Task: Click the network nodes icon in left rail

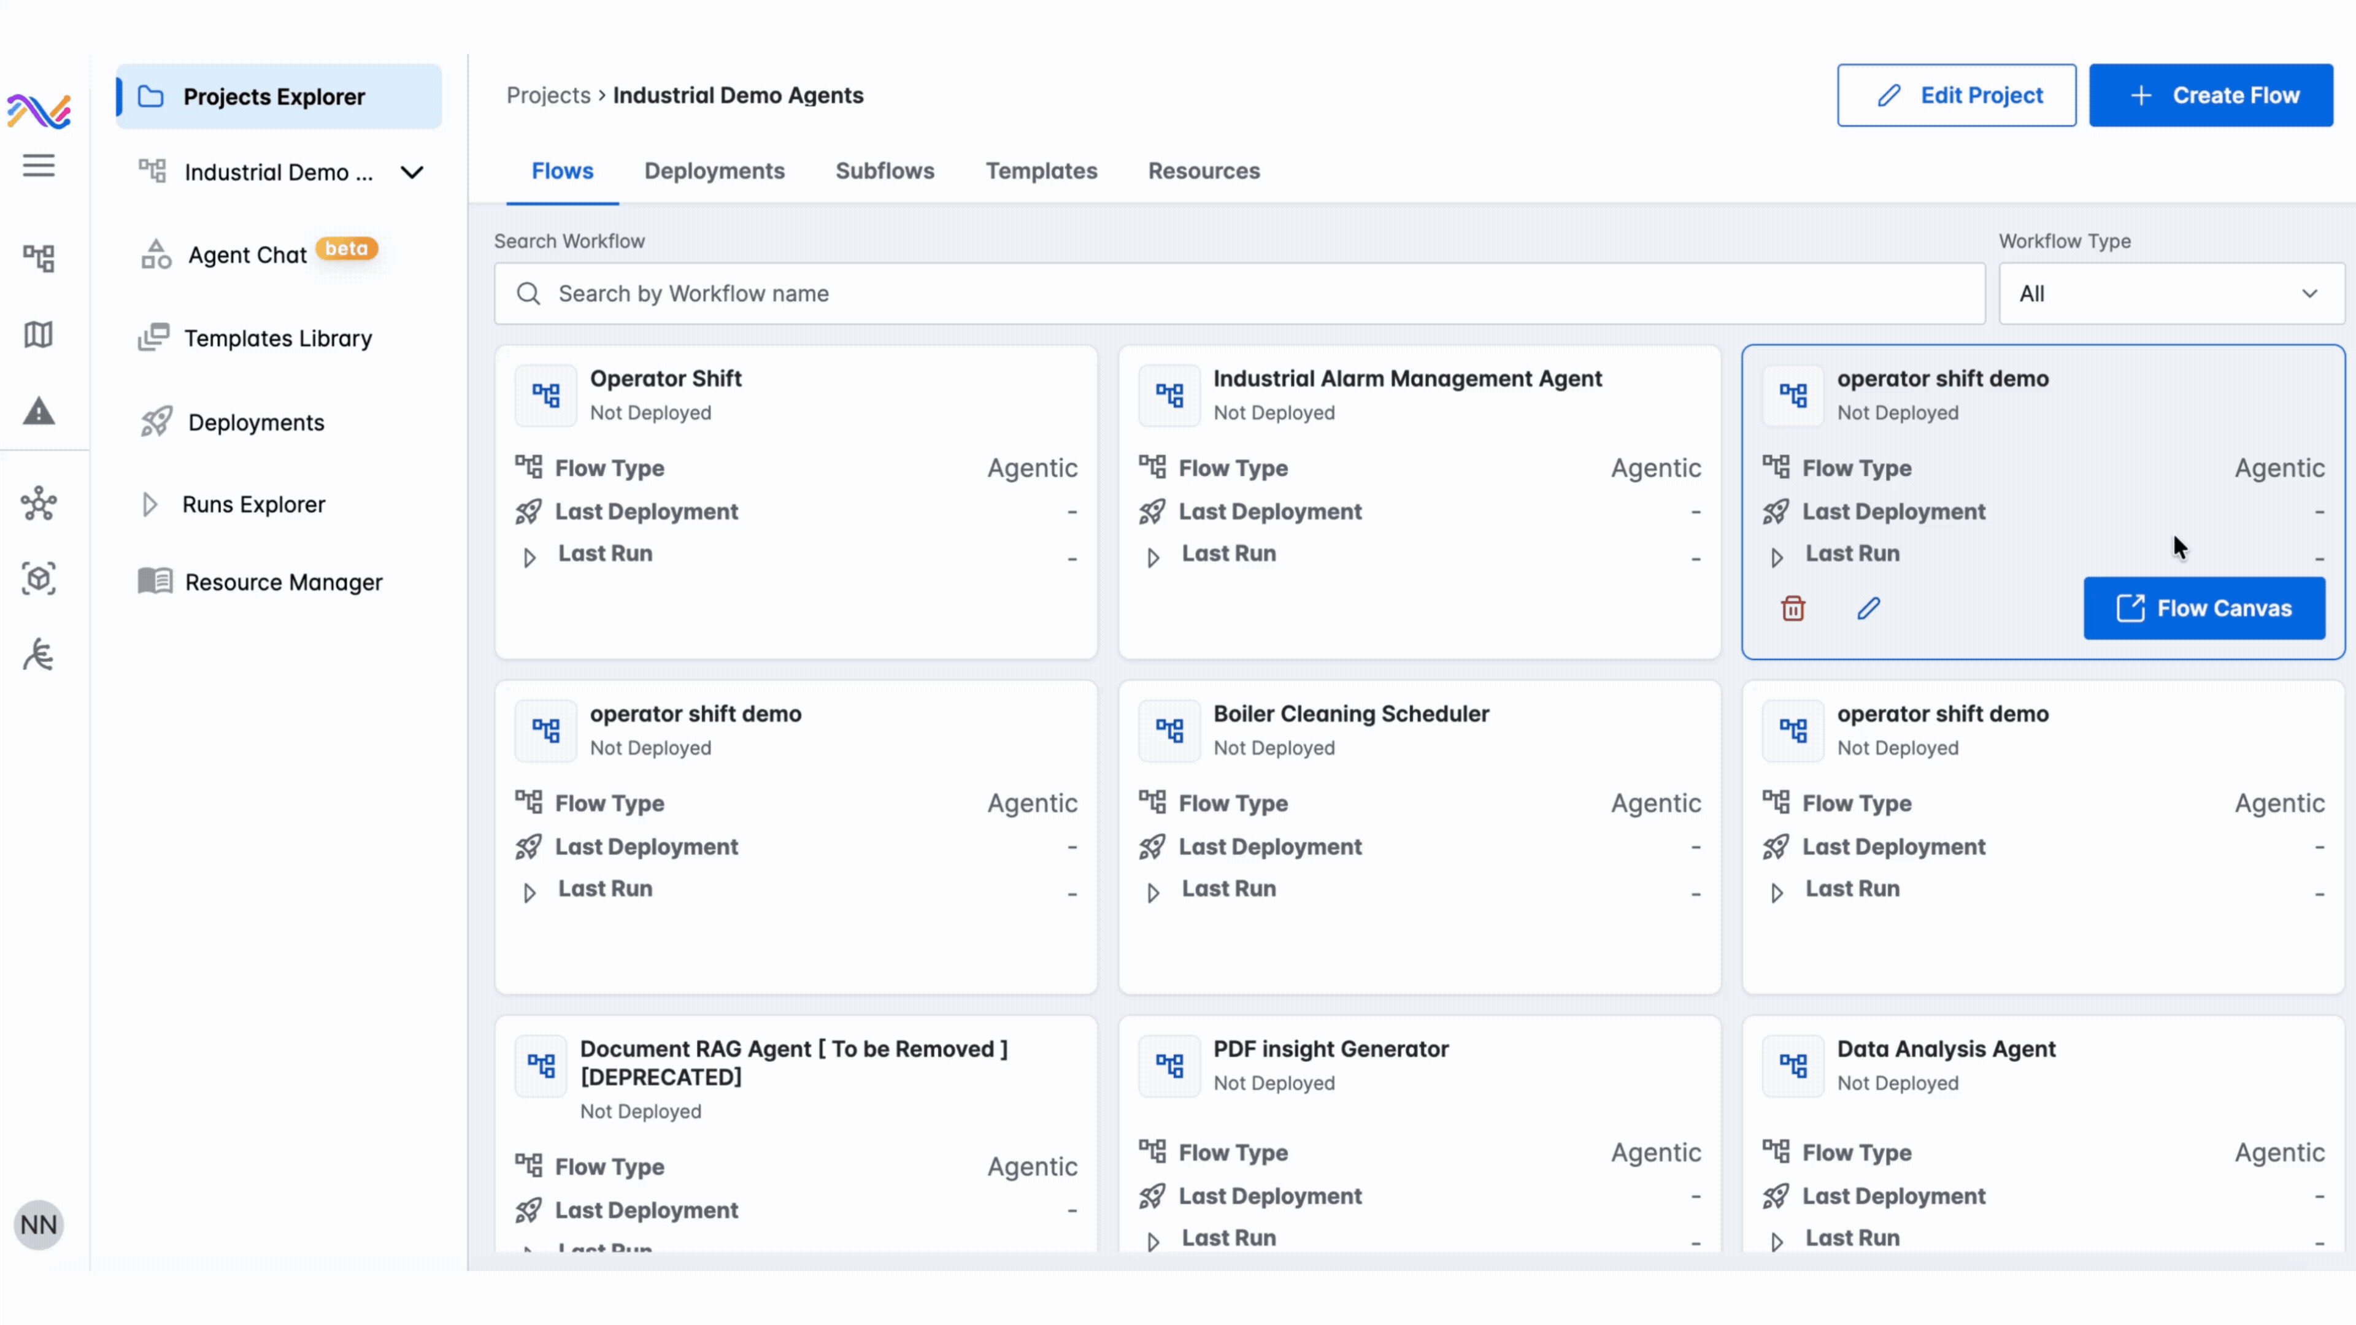Action: click(x=39, y=503)
